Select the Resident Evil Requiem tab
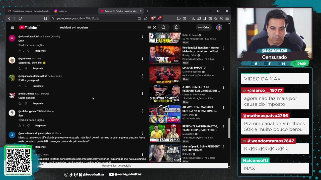Image resolution: width=321 pixels, height=180 pixels. tap(120, 11)
